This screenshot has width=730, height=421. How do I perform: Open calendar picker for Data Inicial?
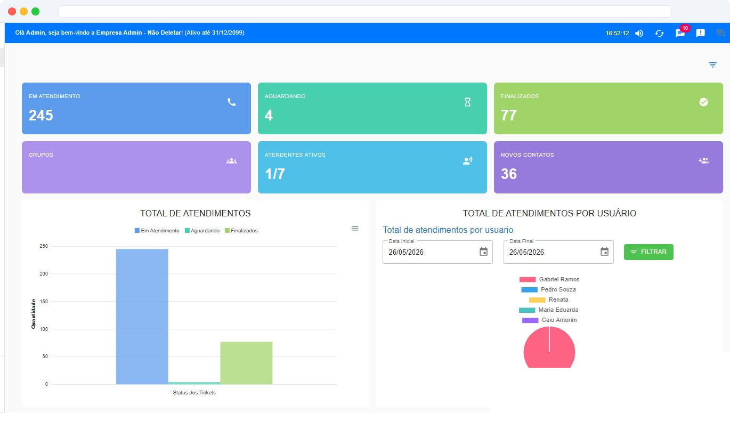tap(483, 252)
